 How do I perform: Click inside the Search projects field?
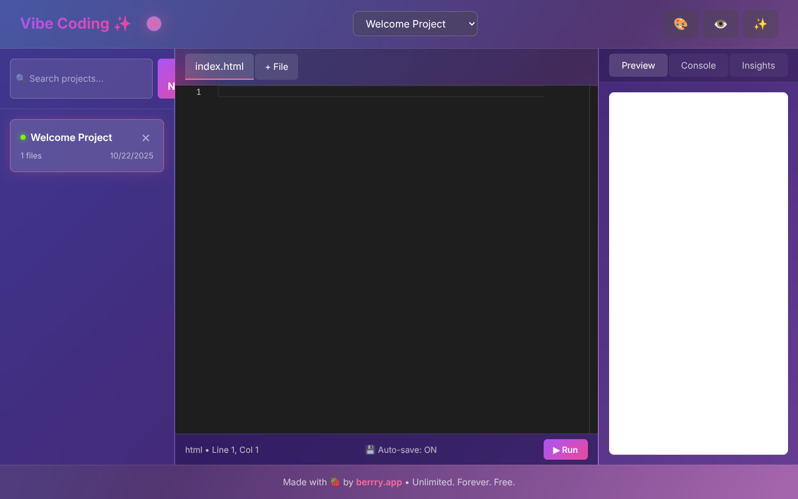point(81,79)
